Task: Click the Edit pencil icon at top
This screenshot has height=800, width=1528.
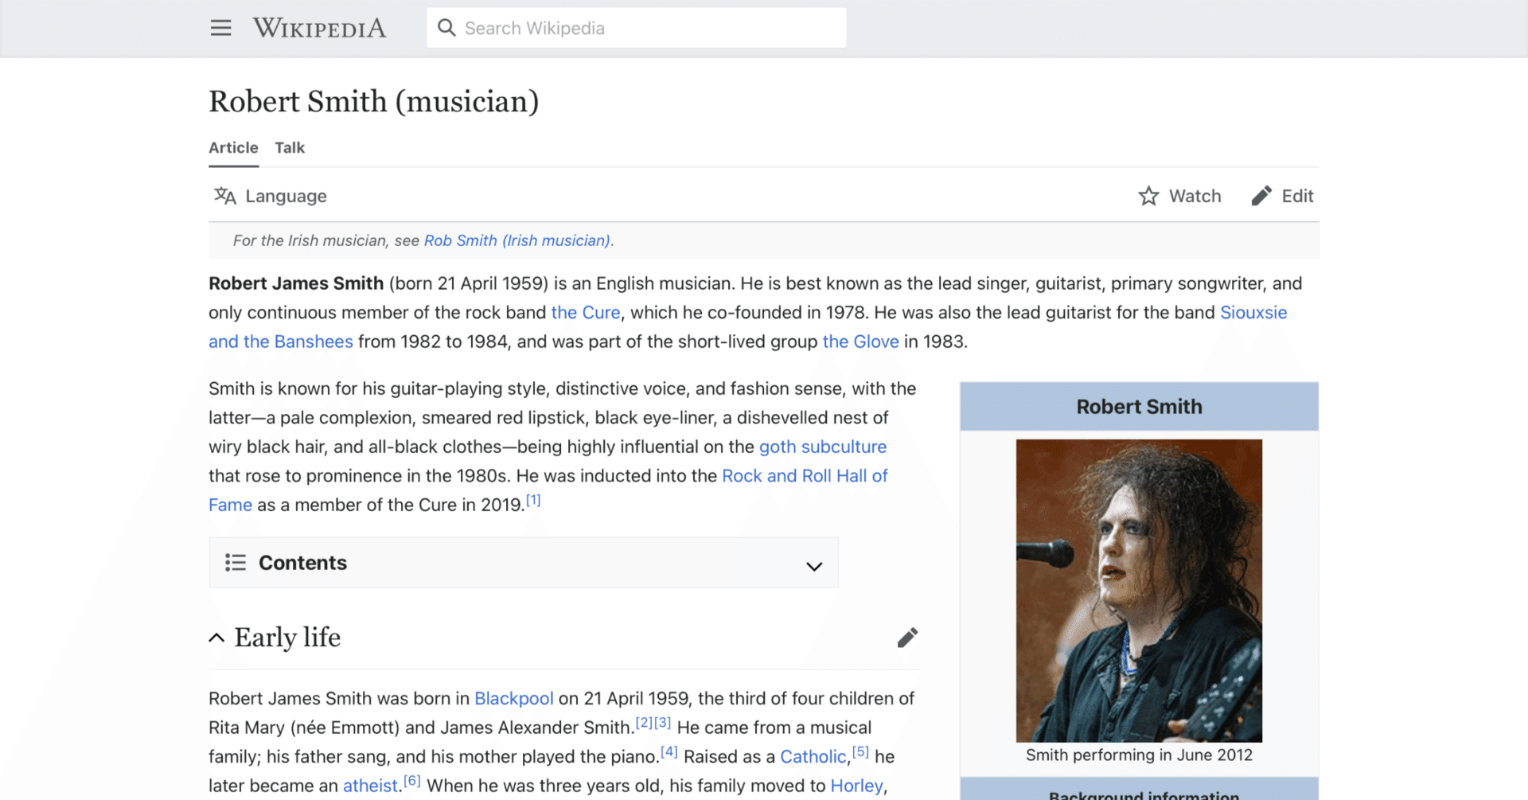Action: [x=1261, y=196]
